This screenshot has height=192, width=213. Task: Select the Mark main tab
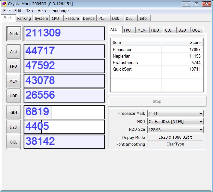[8, 18]
